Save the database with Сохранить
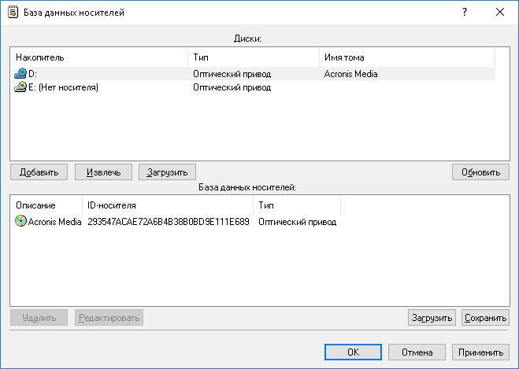The image size is (519, 369). pos(485,318)
